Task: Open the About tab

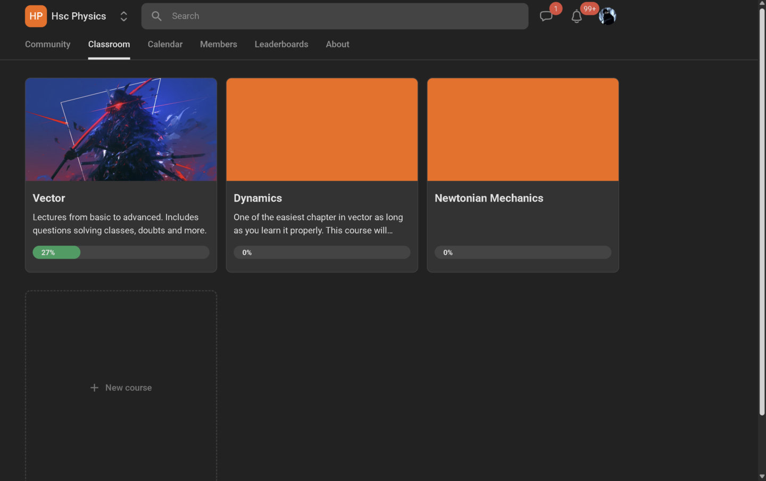Action: coord(337,44)
